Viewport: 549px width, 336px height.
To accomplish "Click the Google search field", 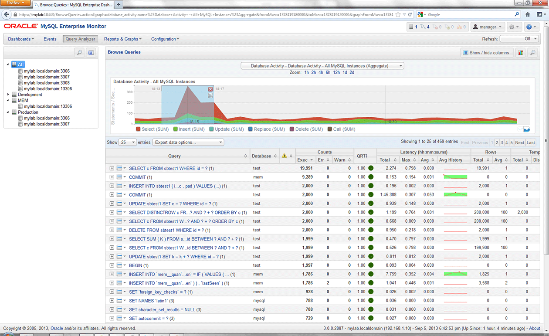I will [468, 14].
